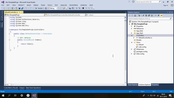Open Task View on the taskbar
The width and height of the screenshot is (174, 98).
[15, 96]
